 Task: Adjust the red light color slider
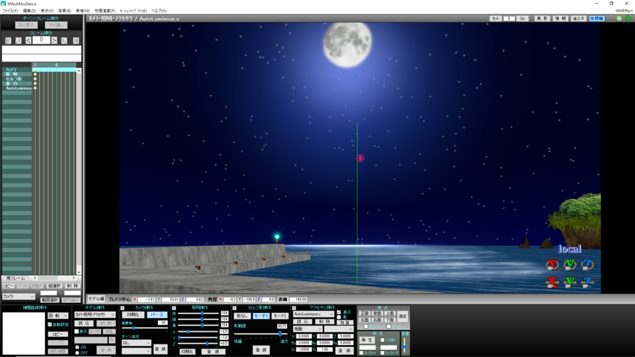tap(202, 313)
